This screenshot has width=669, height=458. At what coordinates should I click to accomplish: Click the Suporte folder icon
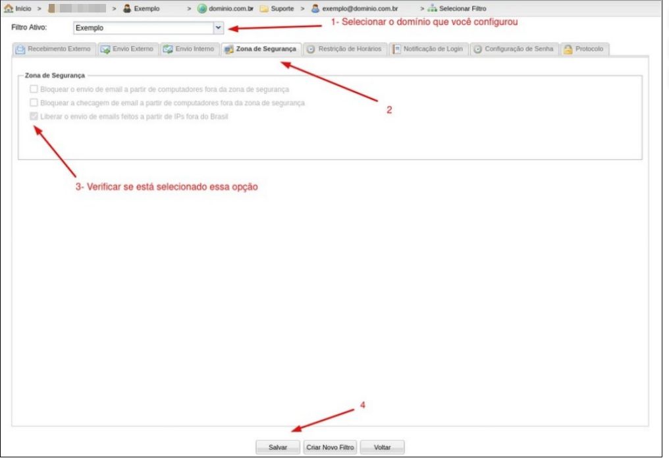(x=263, y=9)
